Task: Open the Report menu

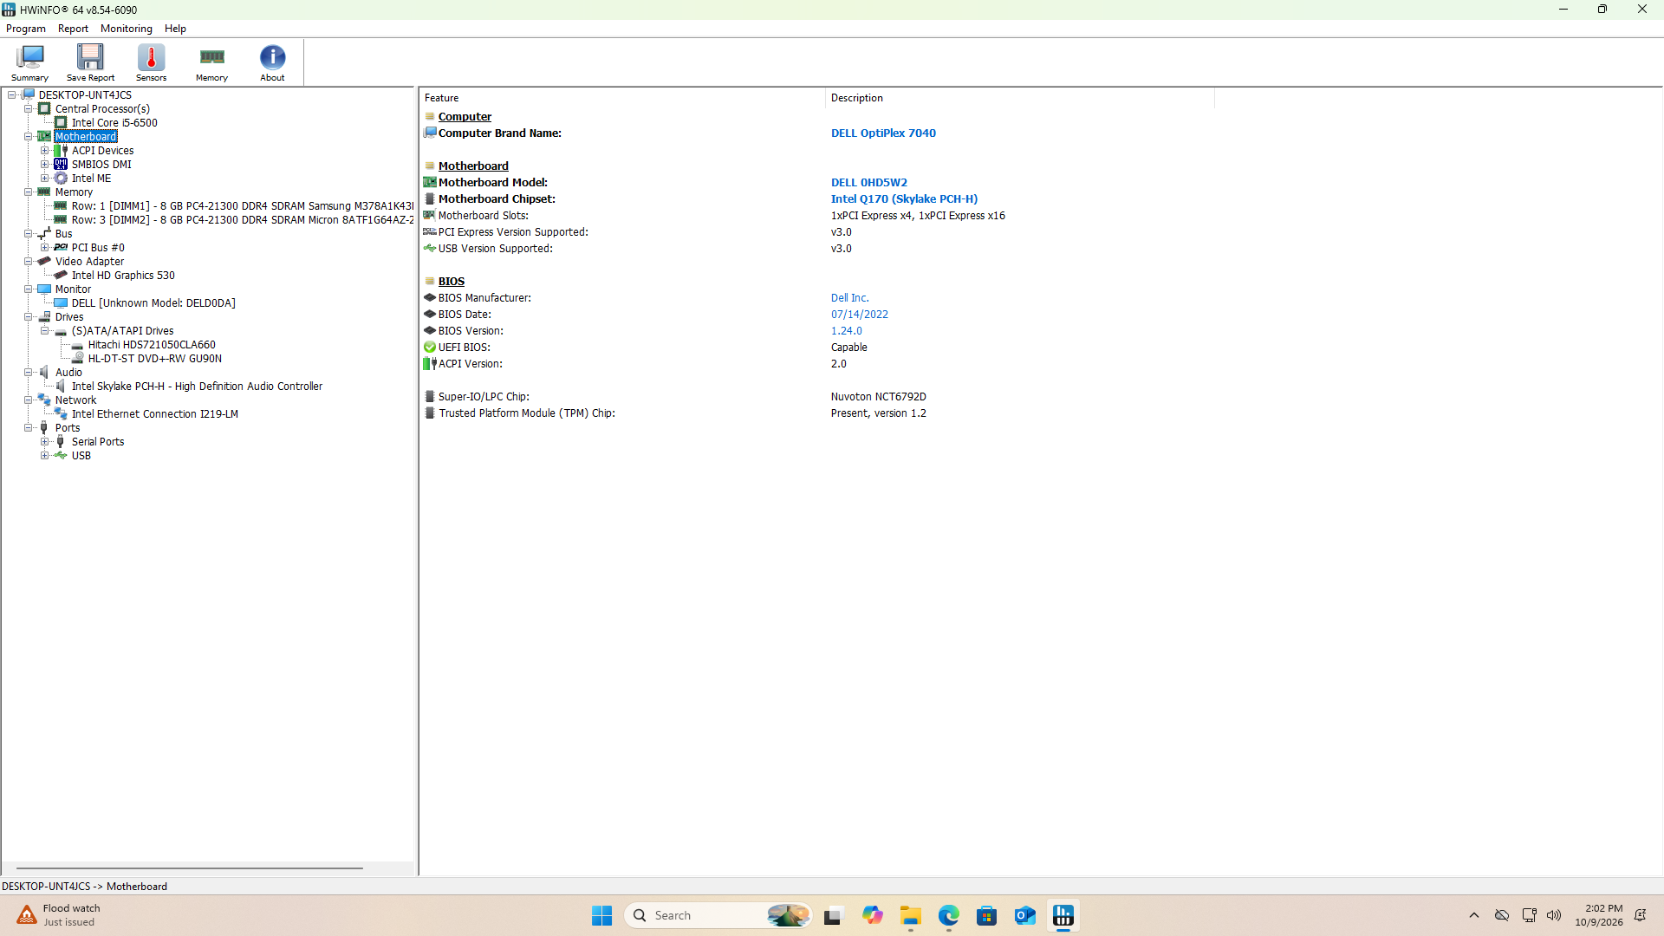Action: (x=73, y=29)
